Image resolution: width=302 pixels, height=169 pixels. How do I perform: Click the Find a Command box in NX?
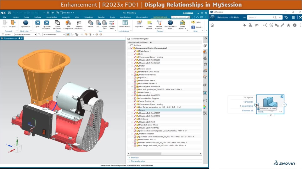click(x=179, y=17)
